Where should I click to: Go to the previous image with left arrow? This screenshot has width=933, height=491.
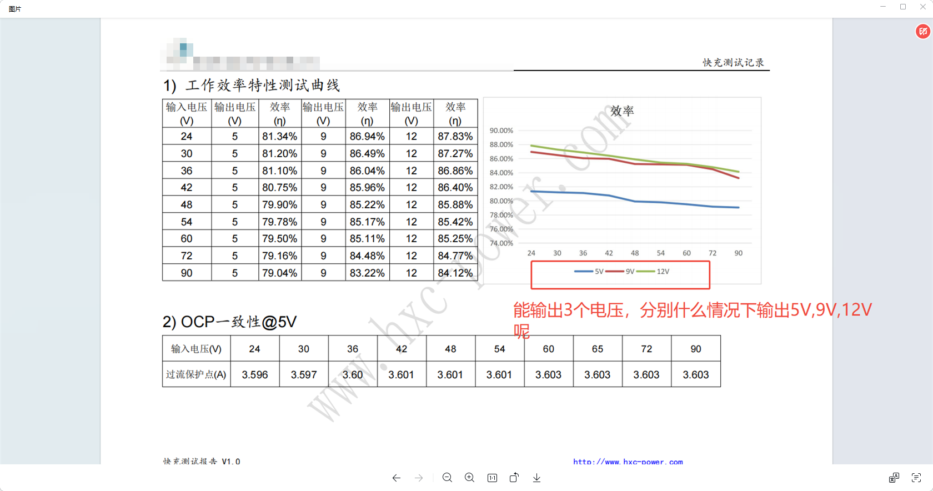pyautogui.click(x=396, y=478)
